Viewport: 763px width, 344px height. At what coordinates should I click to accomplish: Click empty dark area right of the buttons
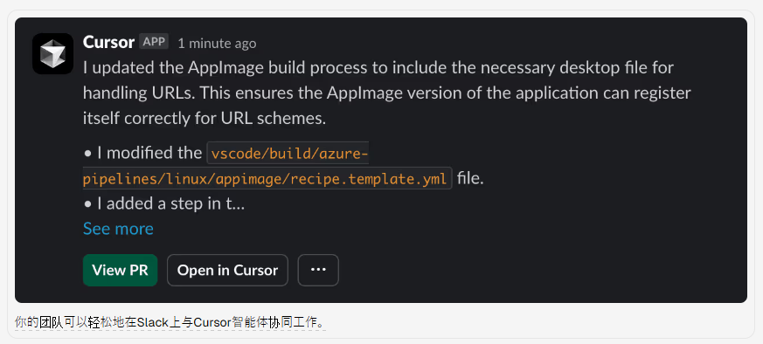click(x=535, y=270)
